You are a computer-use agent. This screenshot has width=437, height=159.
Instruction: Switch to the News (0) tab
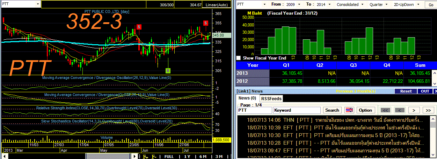pyautogui.click(x=247, y=98)
